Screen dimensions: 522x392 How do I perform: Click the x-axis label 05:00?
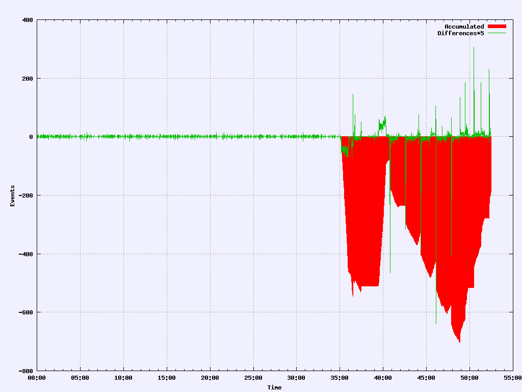(x=80, y=378)
